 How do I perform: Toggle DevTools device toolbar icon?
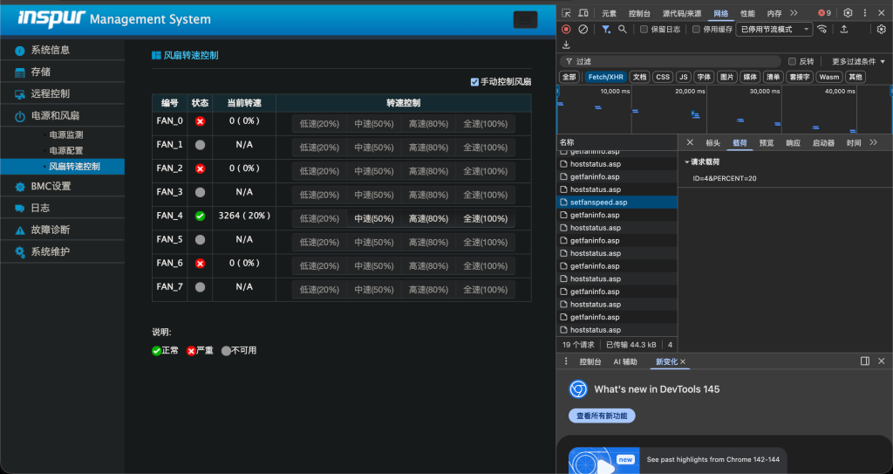(x=583, y=13)
